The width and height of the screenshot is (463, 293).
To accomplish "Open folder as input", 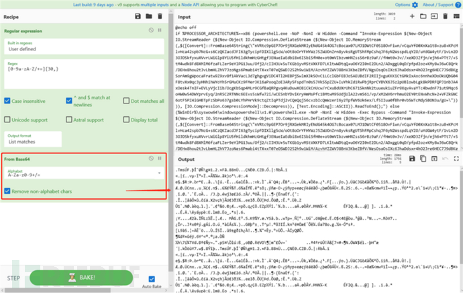I will 423,16.
